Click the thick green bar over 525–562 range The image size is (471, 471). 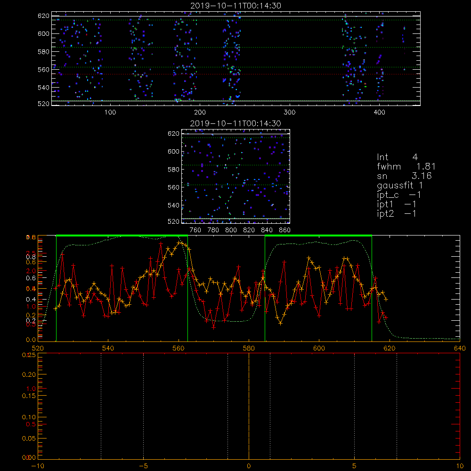click(122, 236)
